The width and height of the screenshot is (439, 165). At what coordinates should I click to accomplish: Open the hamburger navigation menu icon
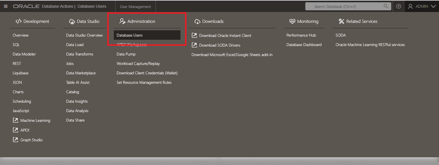pos(6,6)
